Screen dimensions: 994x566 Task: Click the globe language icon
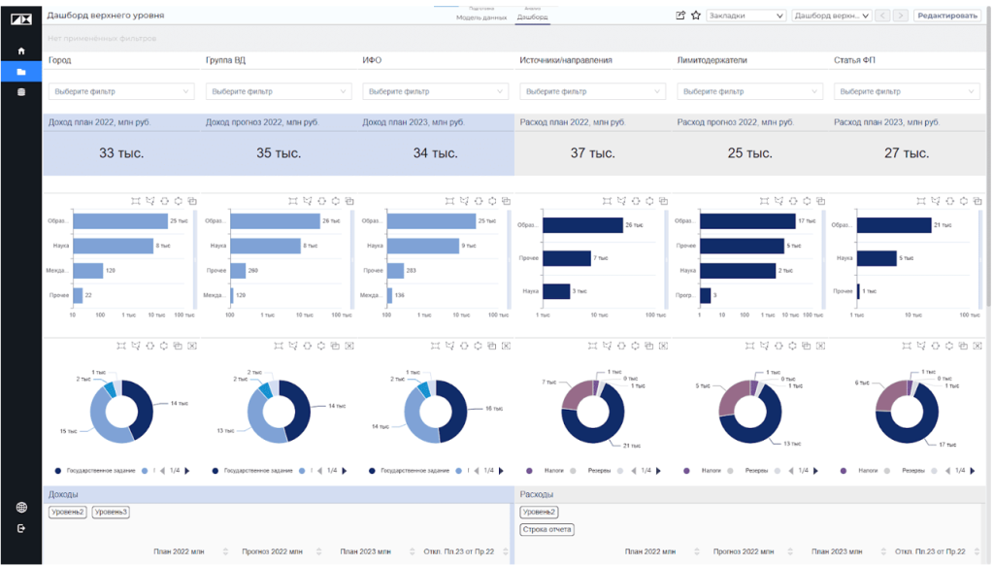[21, 508]
